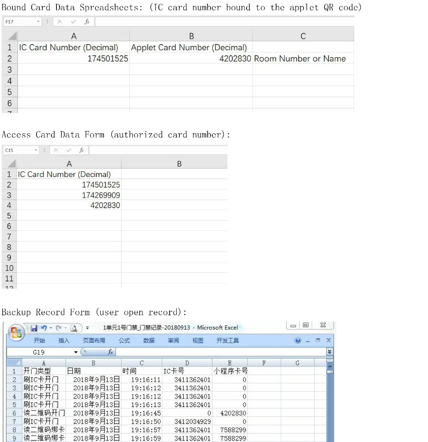Click the Office button in the backup record Excel window
Image resolution: width=428 pixels, height=442 pixels.
pos(16,333)
